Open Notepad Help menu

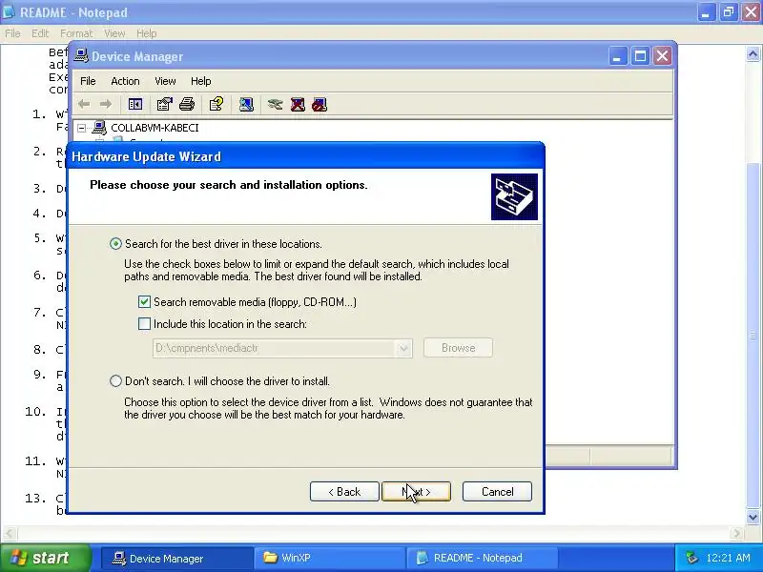[x=146, y=33]
